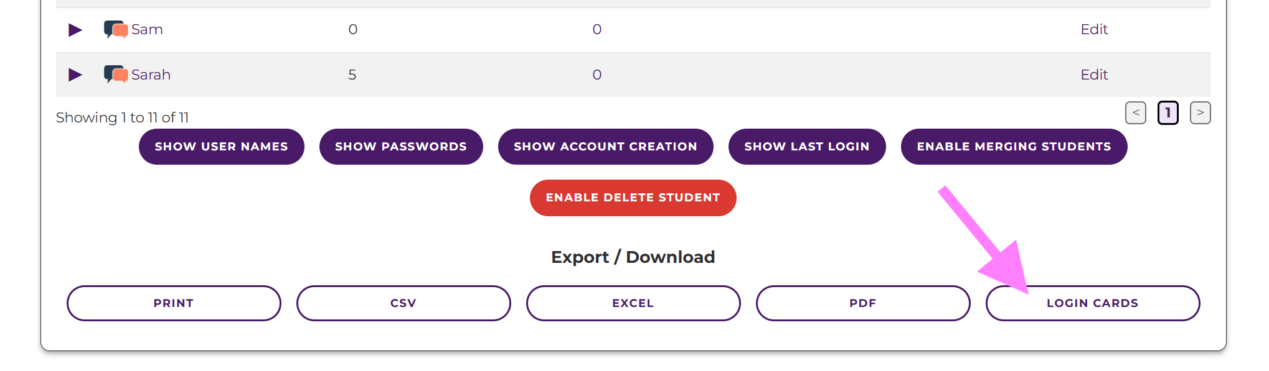Toggle Show Account Creation column

pos(605,147)
